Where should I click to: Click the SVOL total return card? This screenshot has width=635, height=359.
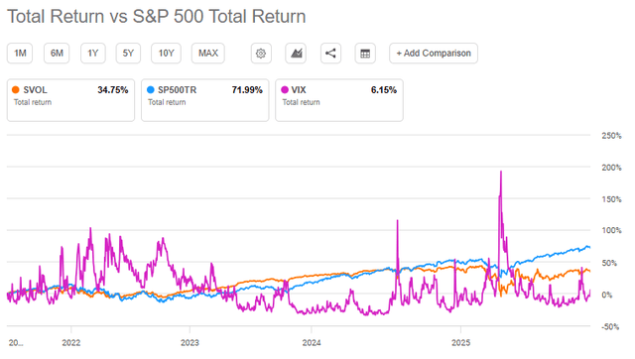tap(70, 100)
